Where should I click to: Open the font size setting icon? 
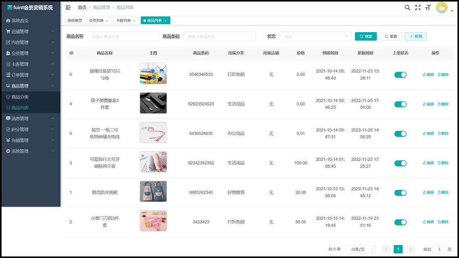pos(428,8)
